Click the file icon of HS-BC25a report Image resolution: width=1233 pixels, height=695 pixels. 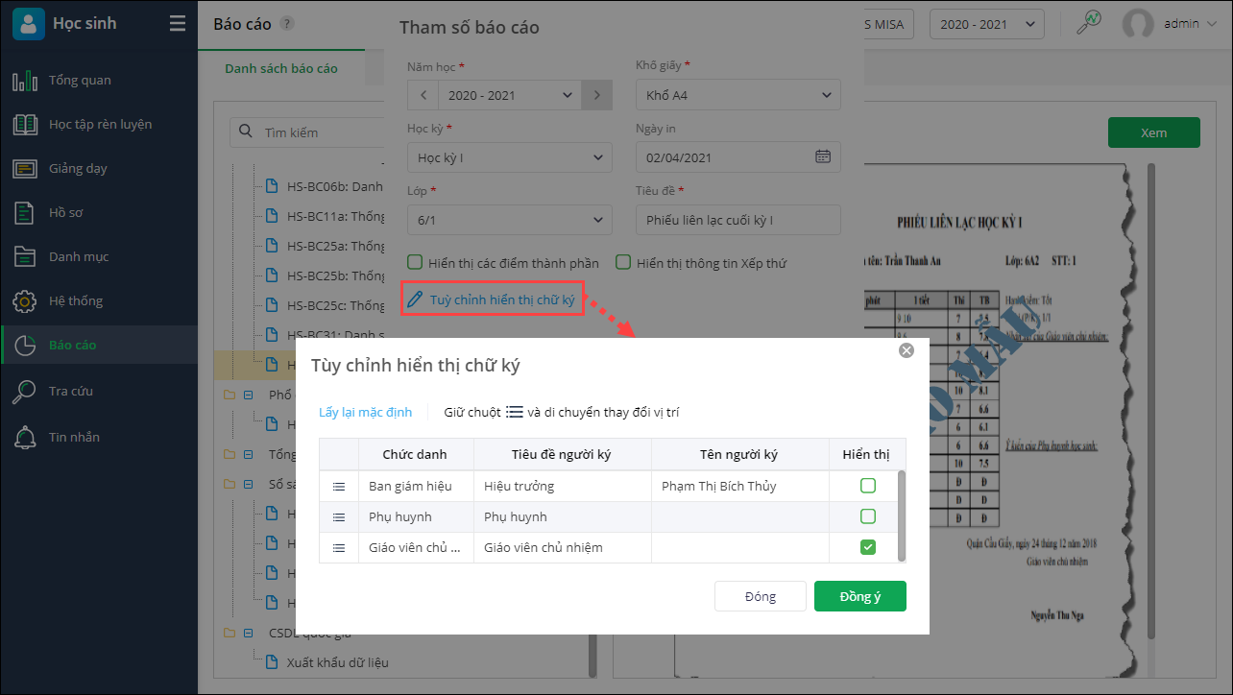271,247
